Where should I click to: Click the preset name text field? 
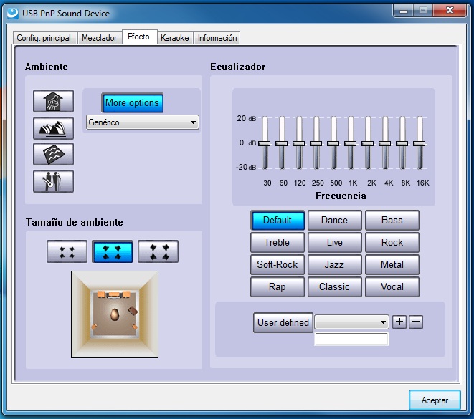click(x=351, y=339)
